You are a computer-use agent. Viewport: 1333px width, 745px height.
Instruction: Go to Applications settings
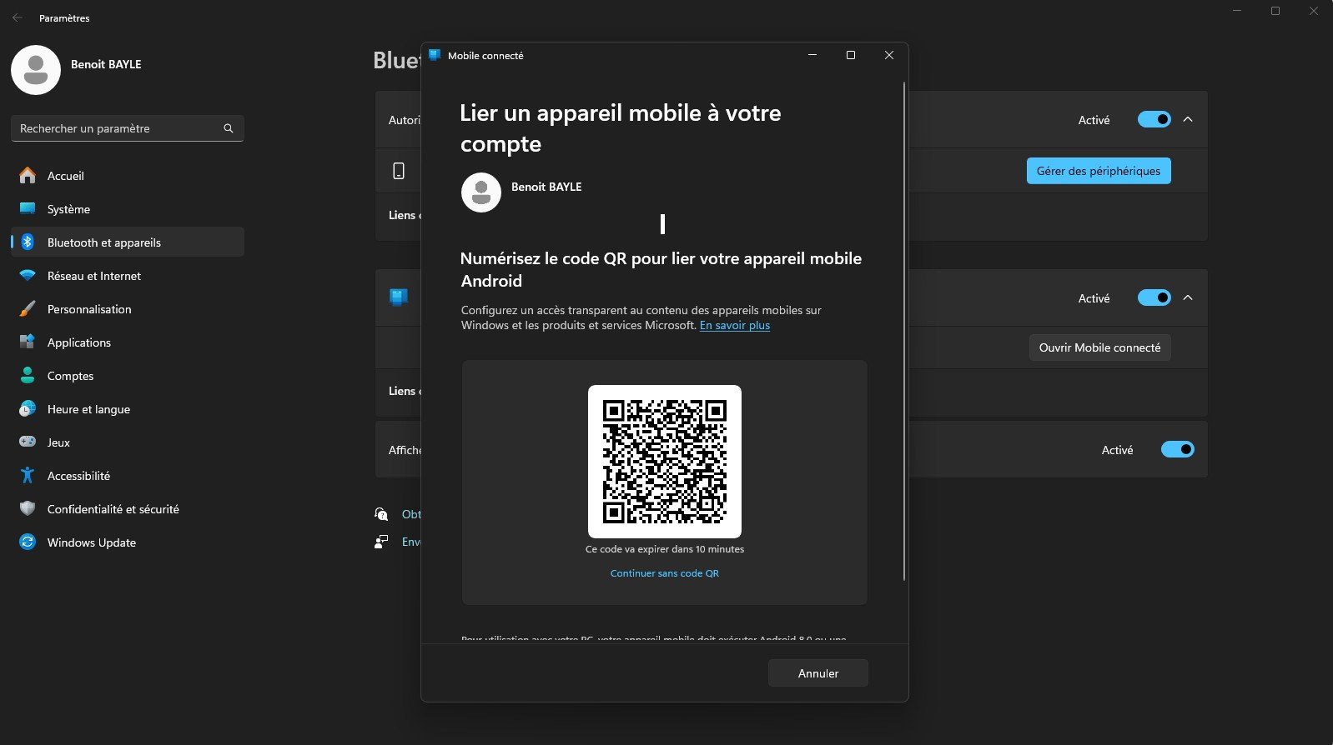click(x=128, y=342)
